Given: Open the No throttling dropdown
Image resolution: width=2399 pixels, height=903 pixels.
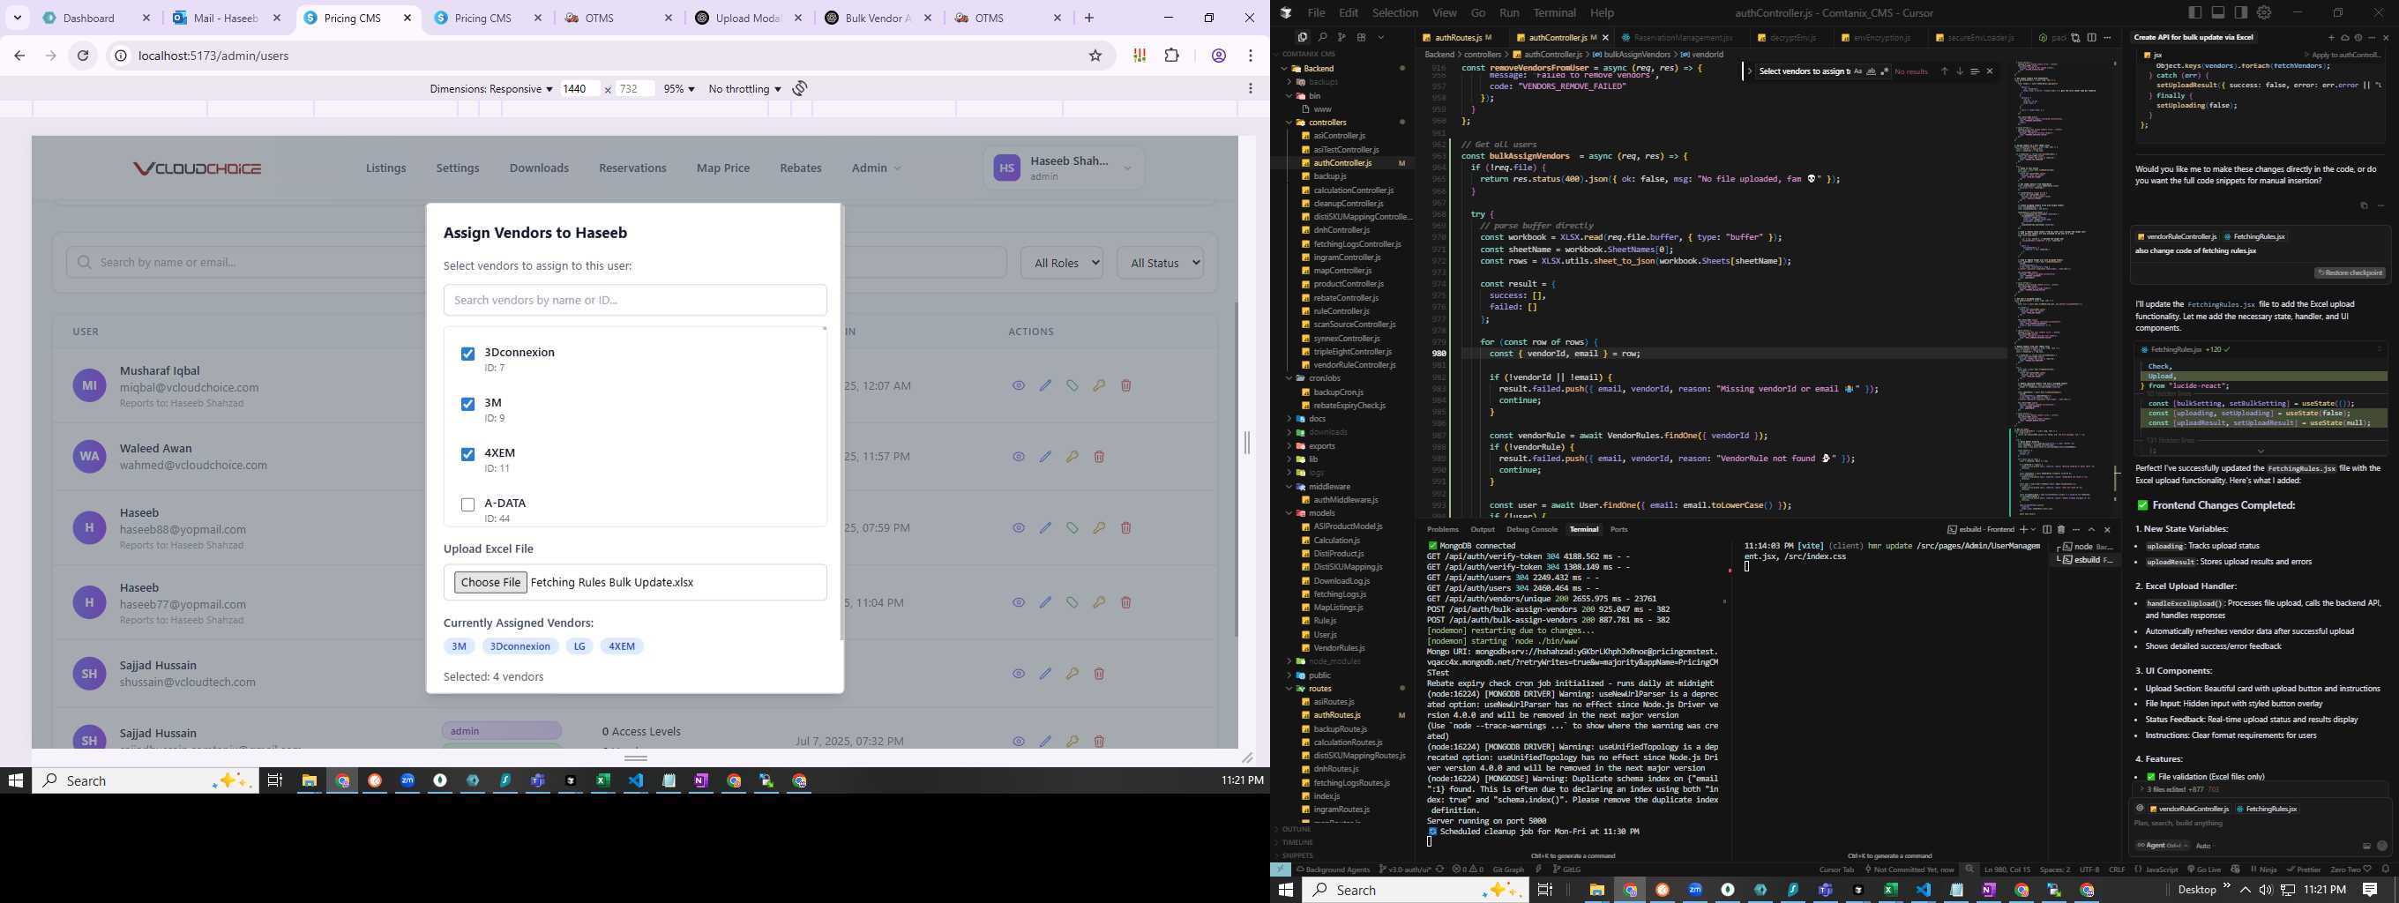Looking at the screenshot, I should pyautogui.click(x=744, y=89).
